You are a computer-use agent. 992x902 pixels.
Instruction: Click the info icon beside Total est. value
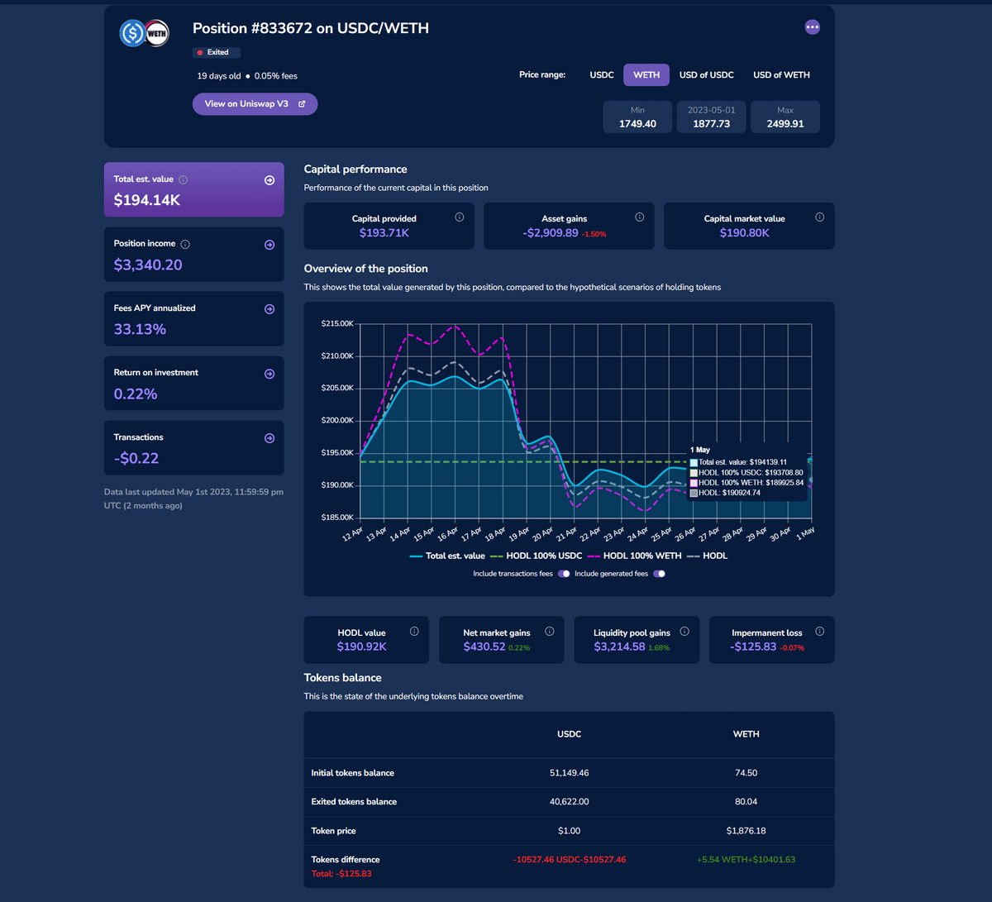click(x=184, y=179)
